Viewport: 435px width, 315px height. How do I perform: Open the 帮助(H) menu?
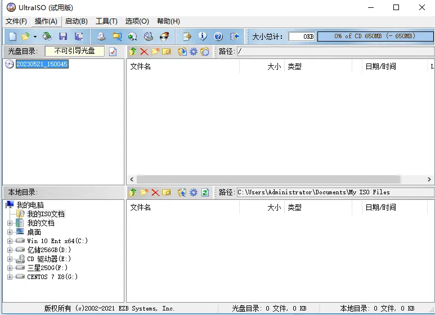(168, 21)
